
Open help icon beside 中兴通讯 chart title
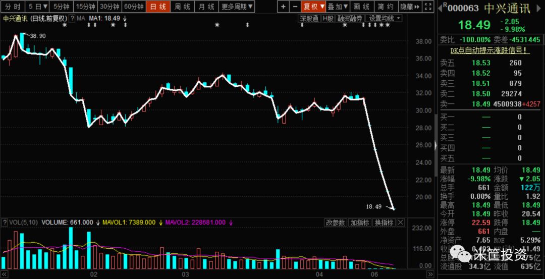[72, 18]
